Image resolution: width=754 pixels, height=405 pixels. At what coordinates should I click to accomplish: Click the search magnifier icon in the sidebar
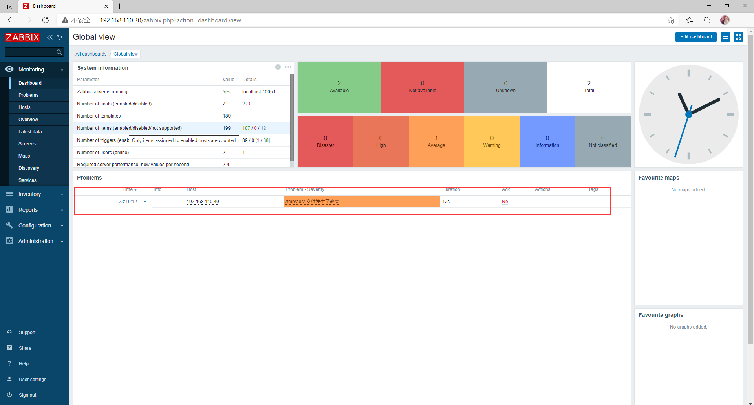pyautogui.click(x=59, y=52)
